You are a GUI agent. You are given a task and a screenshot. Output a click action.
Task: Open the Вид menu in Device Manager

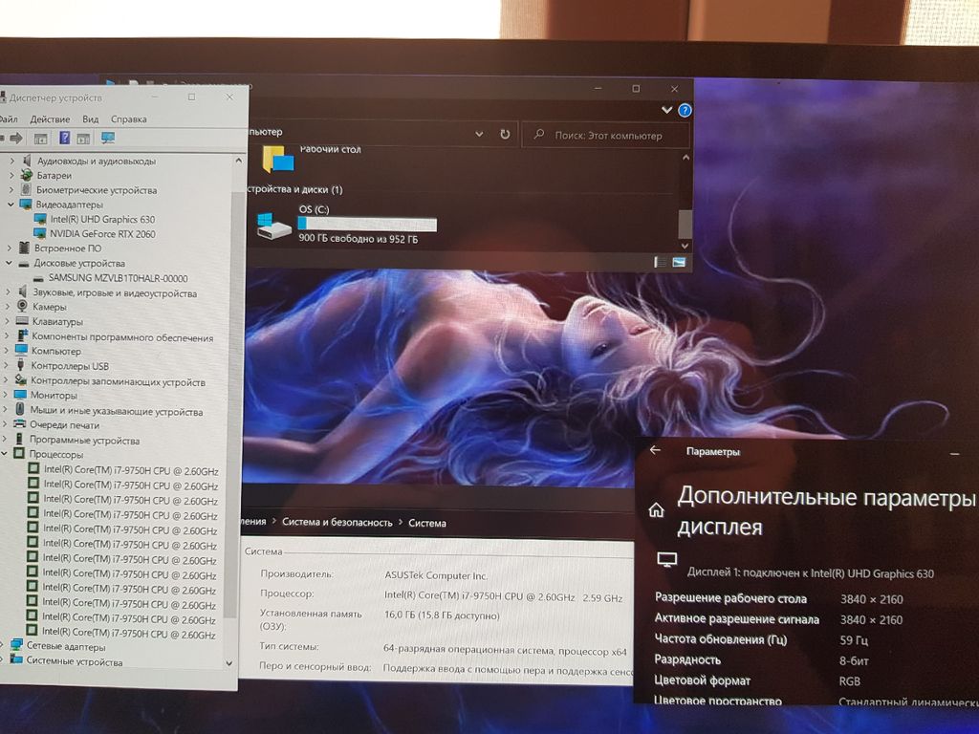coord(90,119)
